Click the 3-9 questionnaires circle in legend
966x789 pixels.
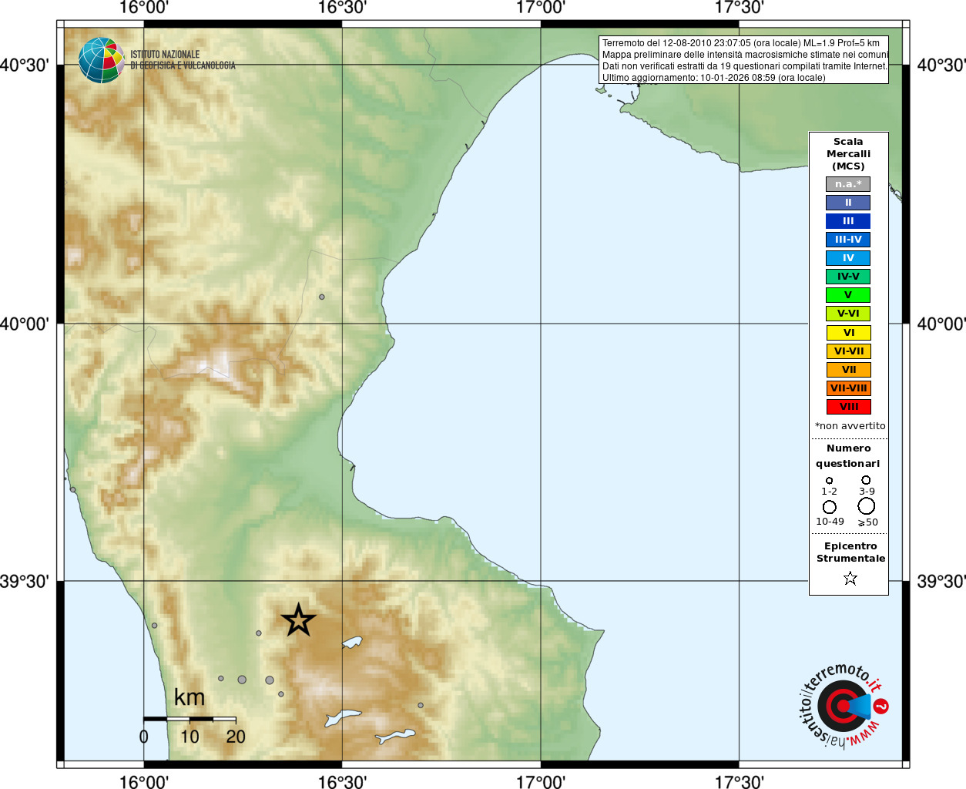[x=866, y=480]
